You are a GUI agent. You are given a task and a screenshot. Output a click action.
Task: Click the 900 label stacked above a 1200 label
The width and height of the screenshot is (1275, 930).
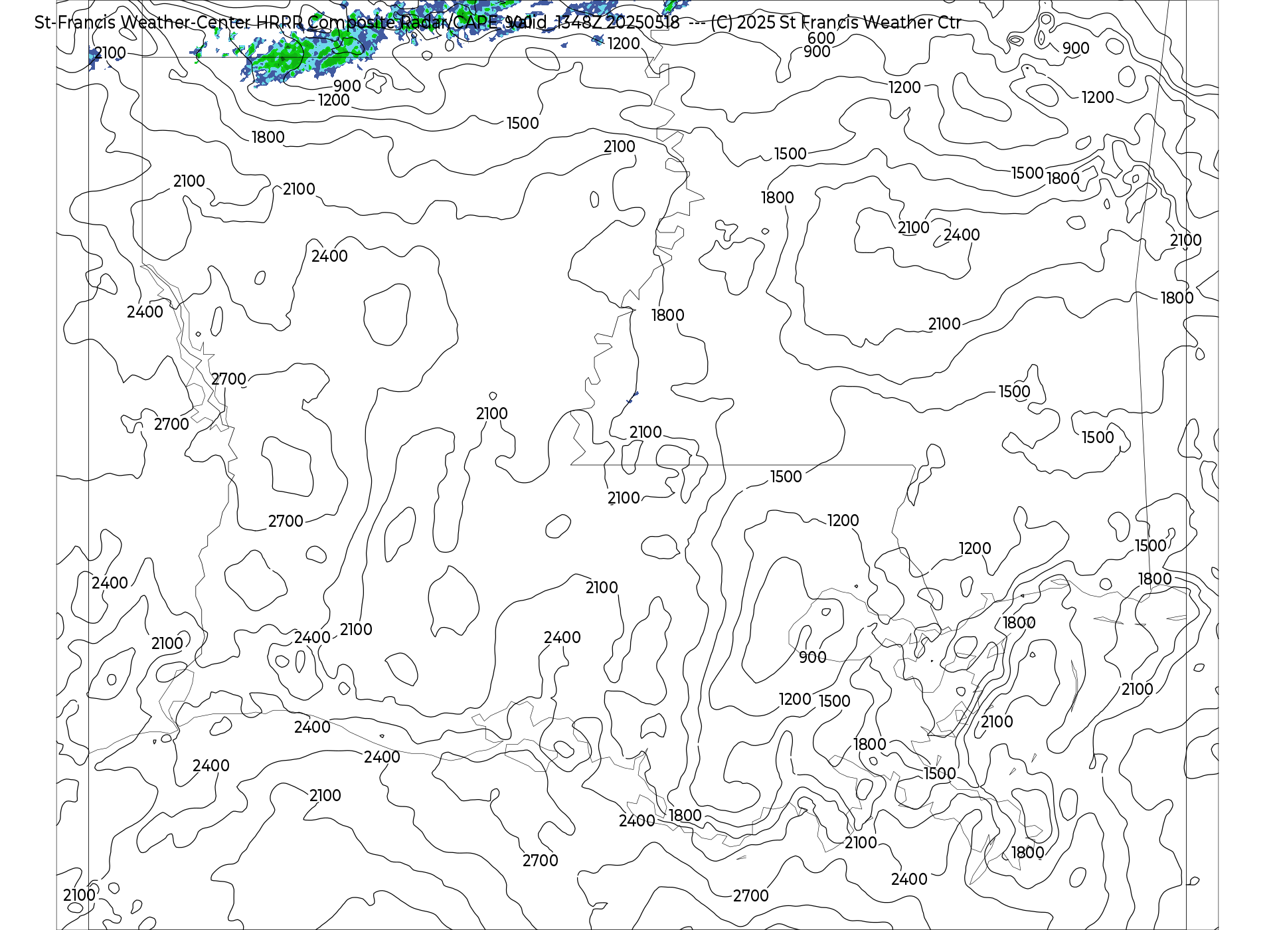(x=347, y=86)
